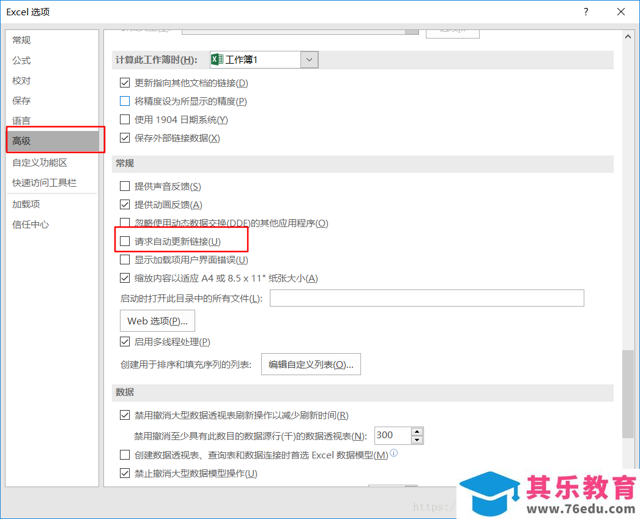Open 快速访问工具栏 settings
The height and width of the screenshot is (519, 640).
44,182
